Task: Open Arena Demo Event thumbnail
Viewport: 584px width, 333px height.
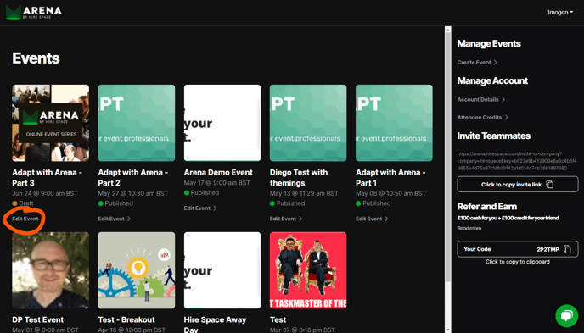Action: coord(222,123)
